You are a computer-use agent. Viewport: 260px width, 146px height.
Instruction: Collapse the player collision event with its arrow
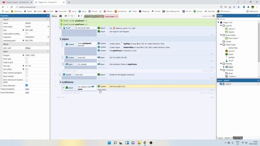coord(63,88)
